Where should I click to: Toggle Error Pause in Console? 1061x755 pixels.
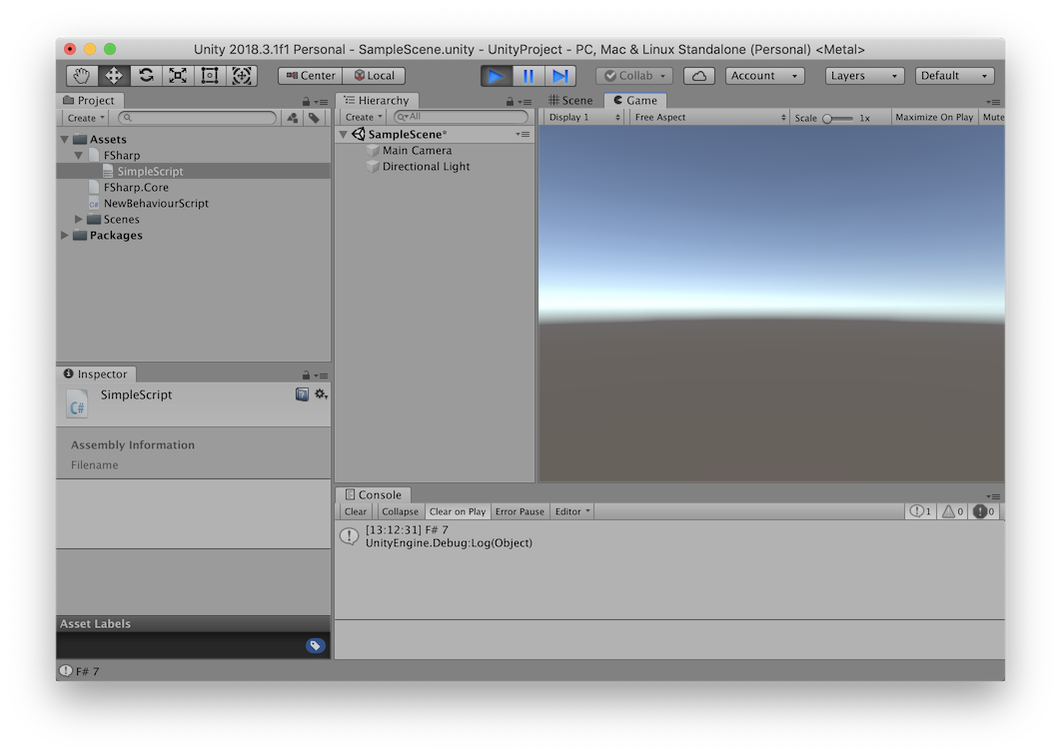[520, 511]
